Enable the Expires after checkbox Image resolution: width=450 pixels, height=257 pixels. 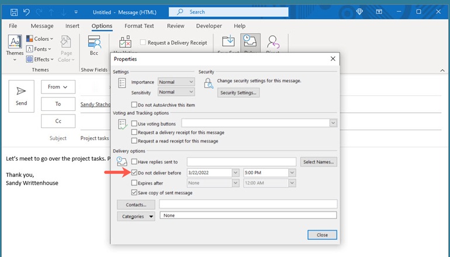pyautogui.click(x=134, y=183)
